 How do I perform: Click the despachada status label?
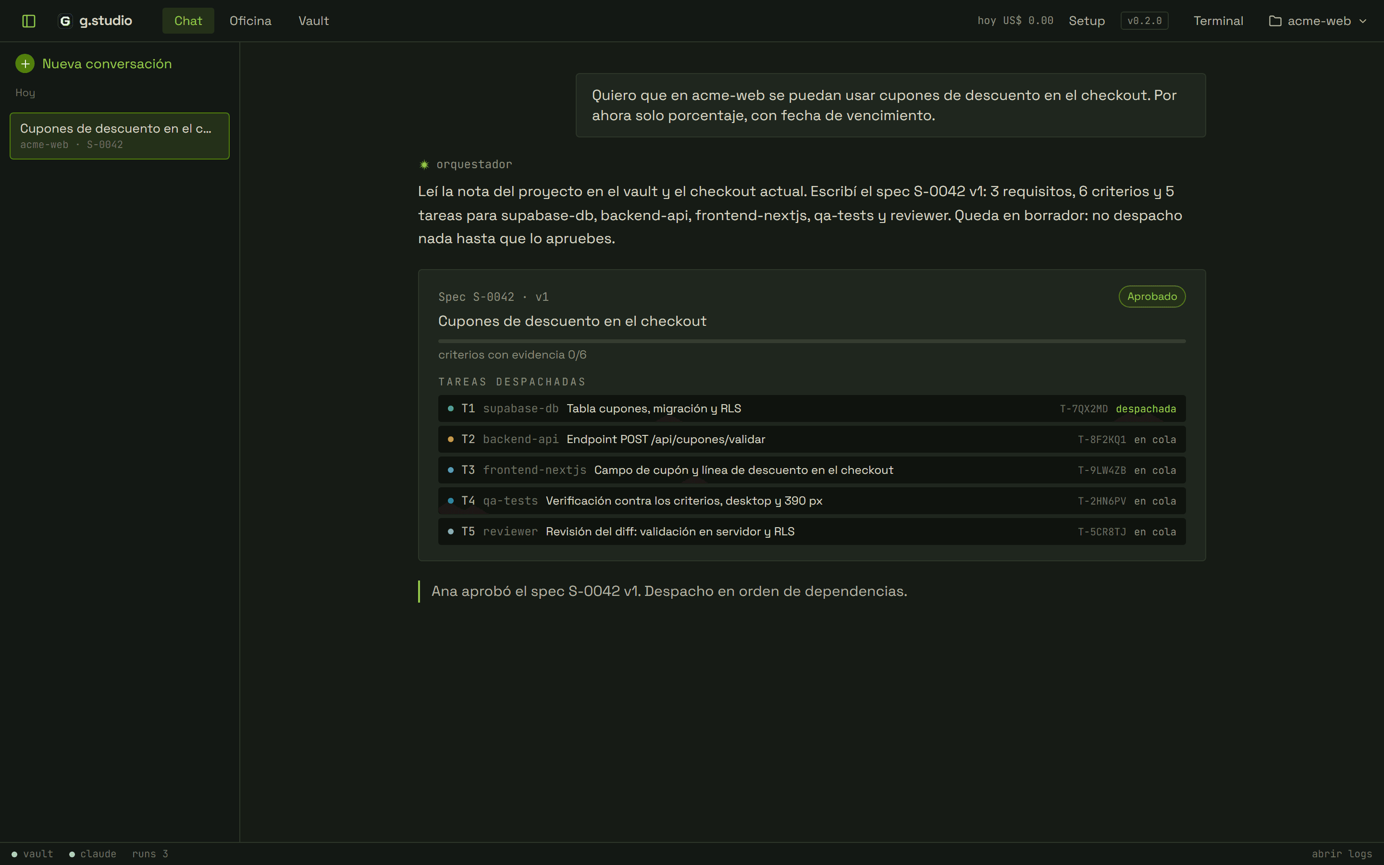point(1146,409)
